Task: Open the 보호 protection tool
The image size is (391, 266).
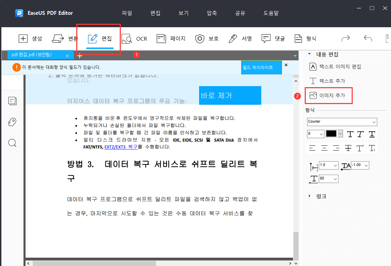Action: coord(207,39)
